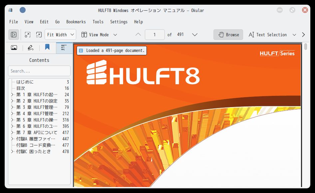Open the Edit menu

point(44,22)
